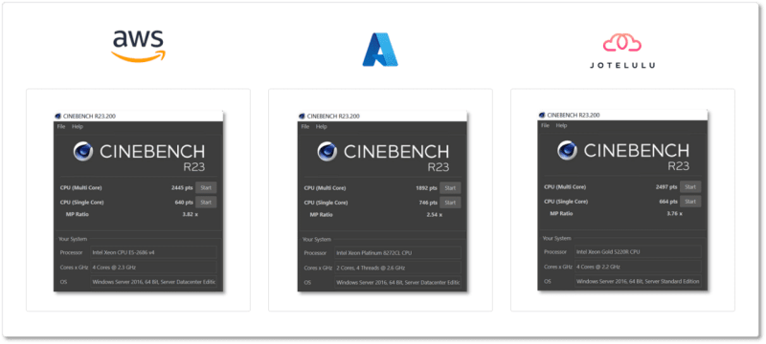The image size is (766, 344).
Task: Click cores field 4 Cores @ 2.2 GHz
Action: pos(638,267)
